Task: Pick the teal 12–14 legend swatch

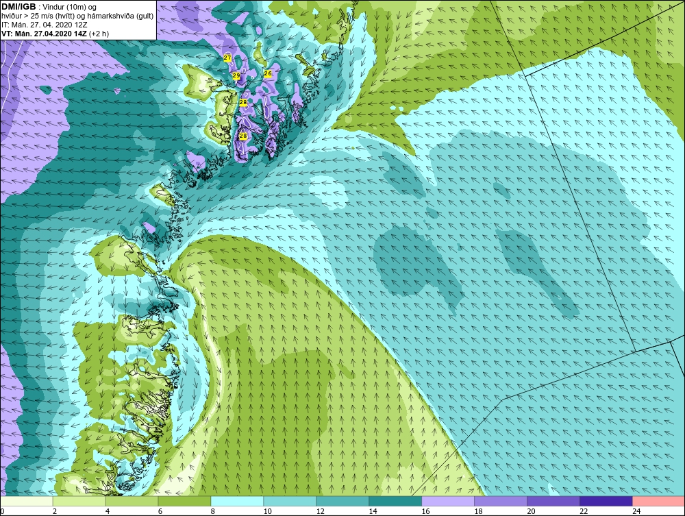Action: click(x=342, y=501)
